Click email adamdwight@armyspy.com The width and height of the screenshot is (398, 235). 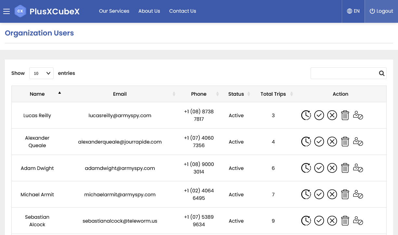coord(120,168)
